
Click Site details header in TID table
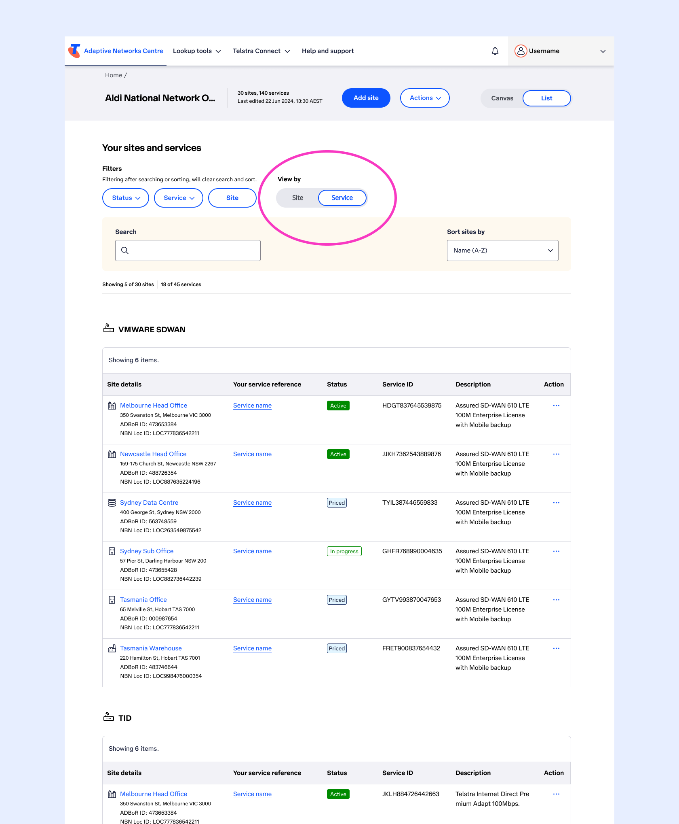pyautogui.click(x=124, y=773)
